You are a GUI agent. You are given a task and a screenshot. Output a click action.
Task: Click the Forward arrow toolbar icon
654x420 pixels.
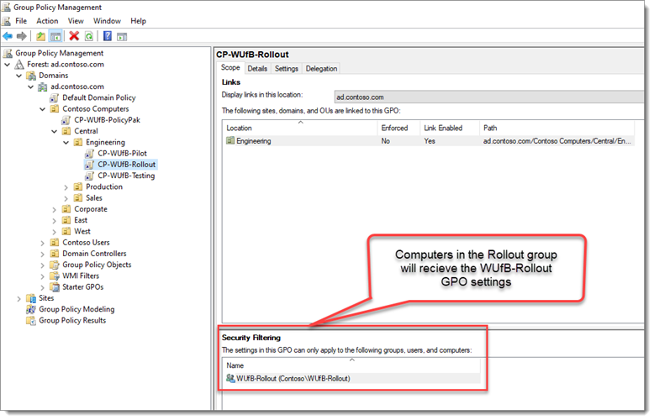tap(21, 36)
